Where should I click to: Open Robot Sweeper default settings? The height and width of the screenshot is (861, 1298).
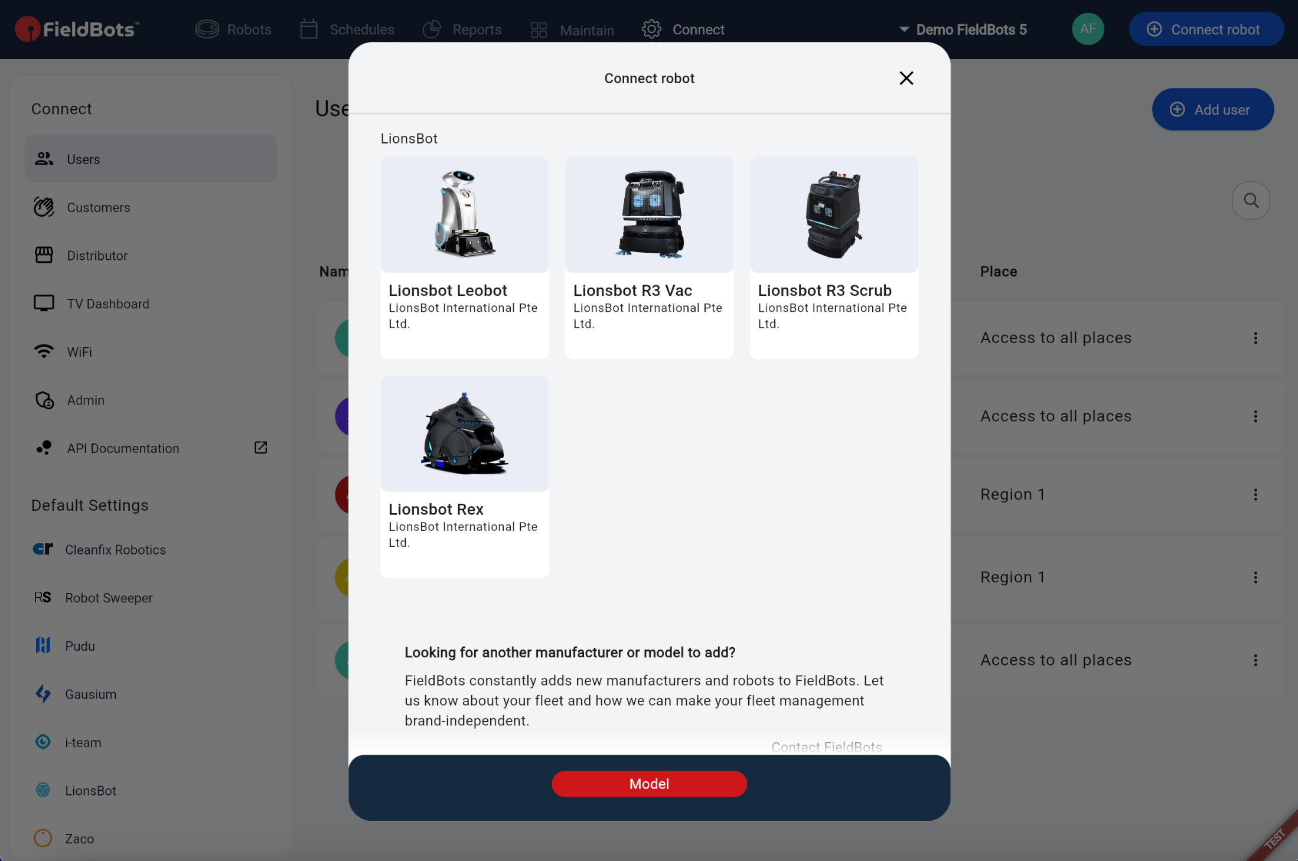(x=151, y=598)
